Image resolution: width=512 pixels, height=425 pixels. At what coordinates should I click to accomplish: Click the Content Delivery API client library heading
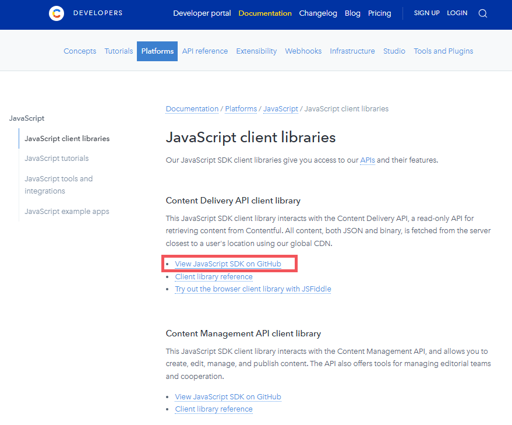233,201
